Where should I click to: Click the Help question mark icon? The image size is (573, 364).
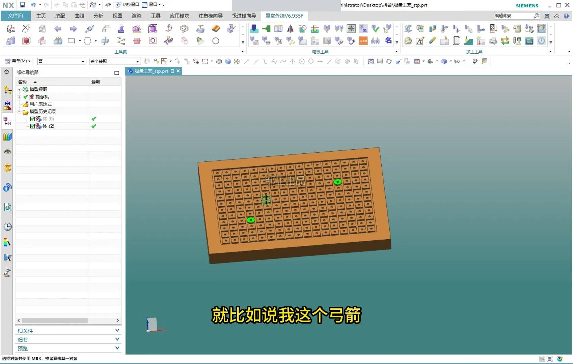tap(566, 16)
